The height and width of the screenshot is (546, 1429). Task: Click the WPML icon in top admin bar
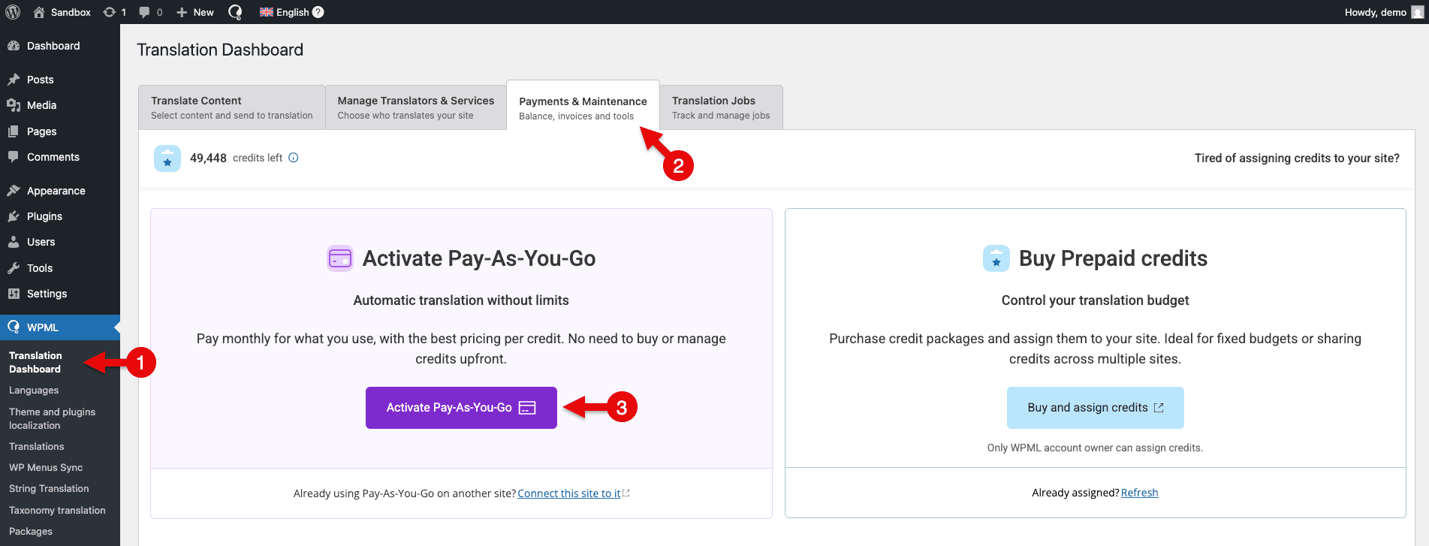(x=235, y=12)
